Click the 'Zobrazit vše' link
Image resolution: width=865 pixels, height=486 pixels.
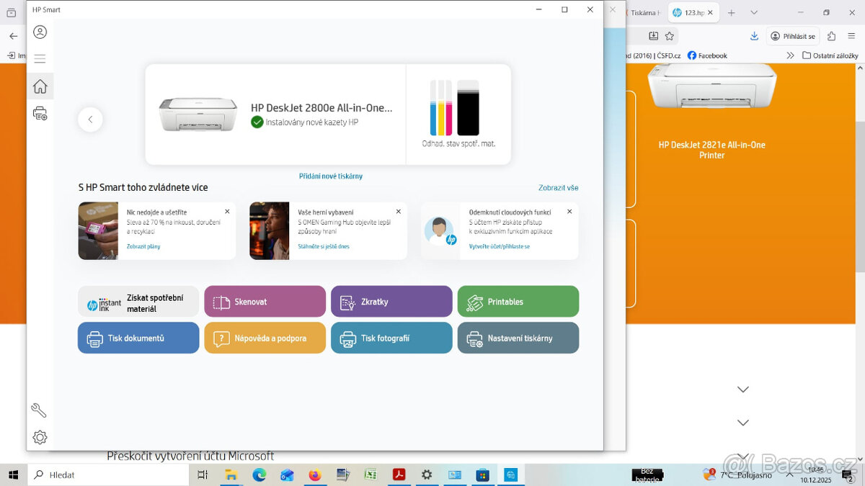[558, 188]
